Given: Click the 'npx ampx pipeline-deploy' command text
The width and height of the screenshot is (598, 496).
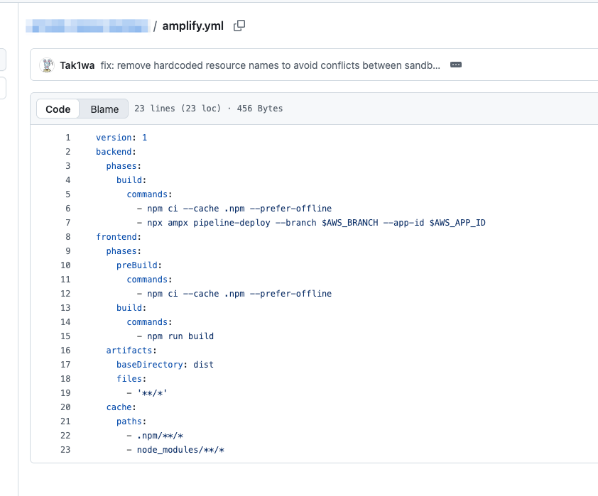Looking at the screenshot, I should pos(209,223).
